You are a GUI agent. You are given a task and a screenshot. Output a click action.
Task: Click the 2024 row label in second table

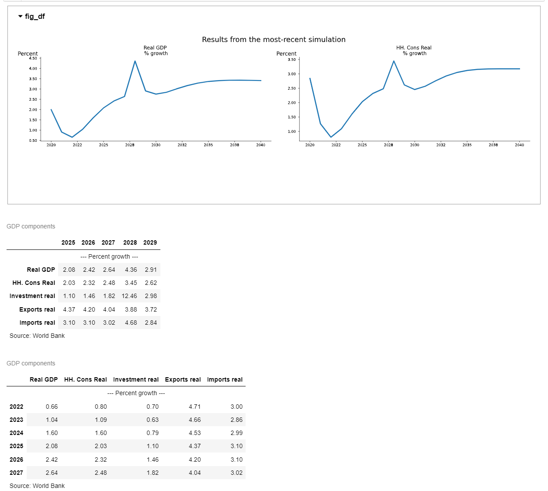pyautogui.click(x=17, y=433)
